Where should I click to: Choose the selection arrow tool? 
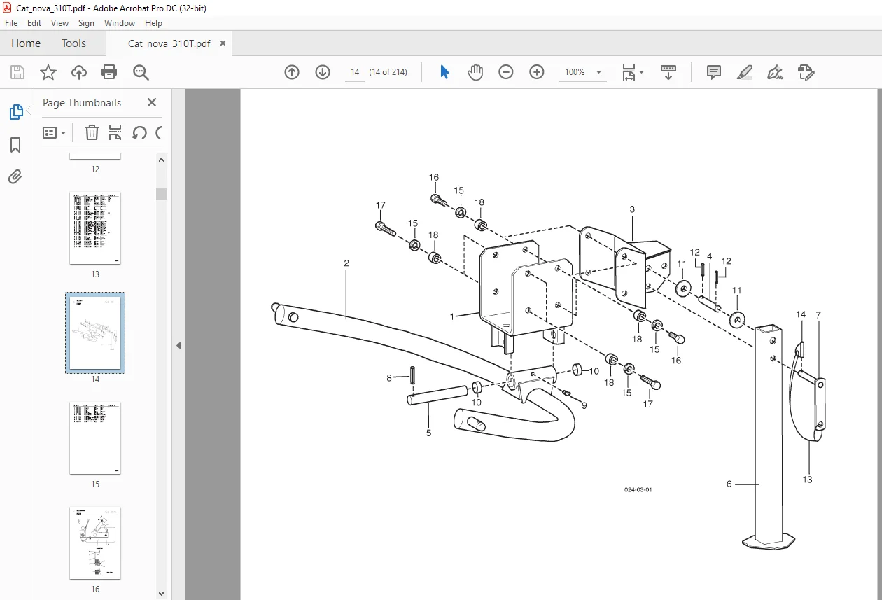pyautogui.click(x=444, y=72)
